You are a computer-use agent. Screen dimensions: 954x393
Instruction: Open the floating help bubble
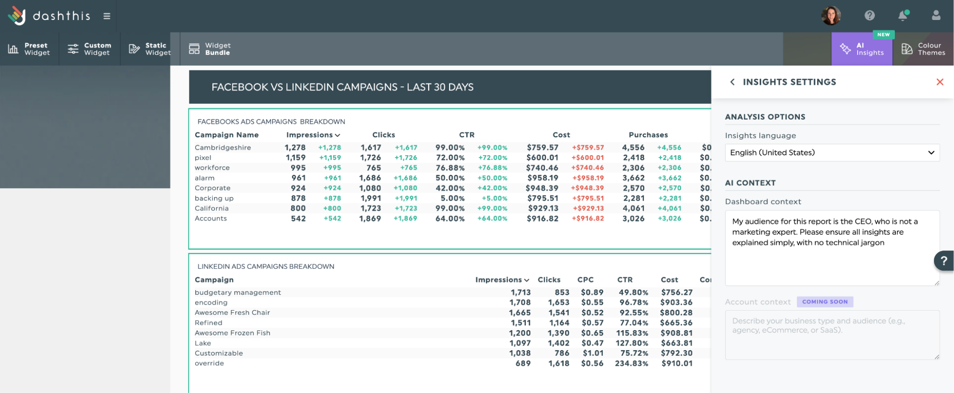944,261
